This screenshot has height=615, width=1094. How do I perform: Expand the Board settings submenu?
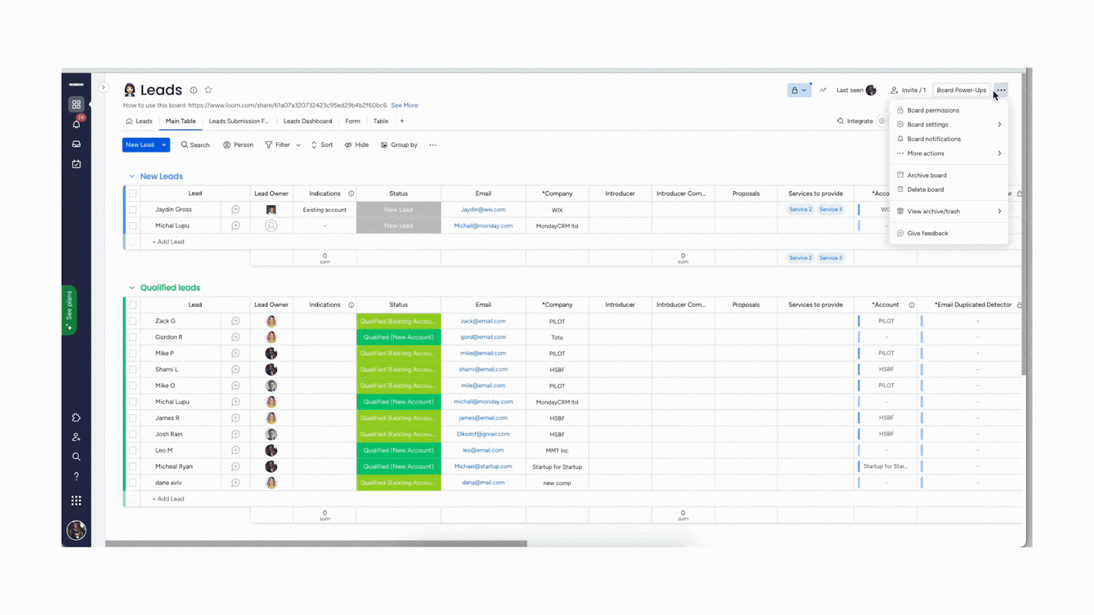1000,124
